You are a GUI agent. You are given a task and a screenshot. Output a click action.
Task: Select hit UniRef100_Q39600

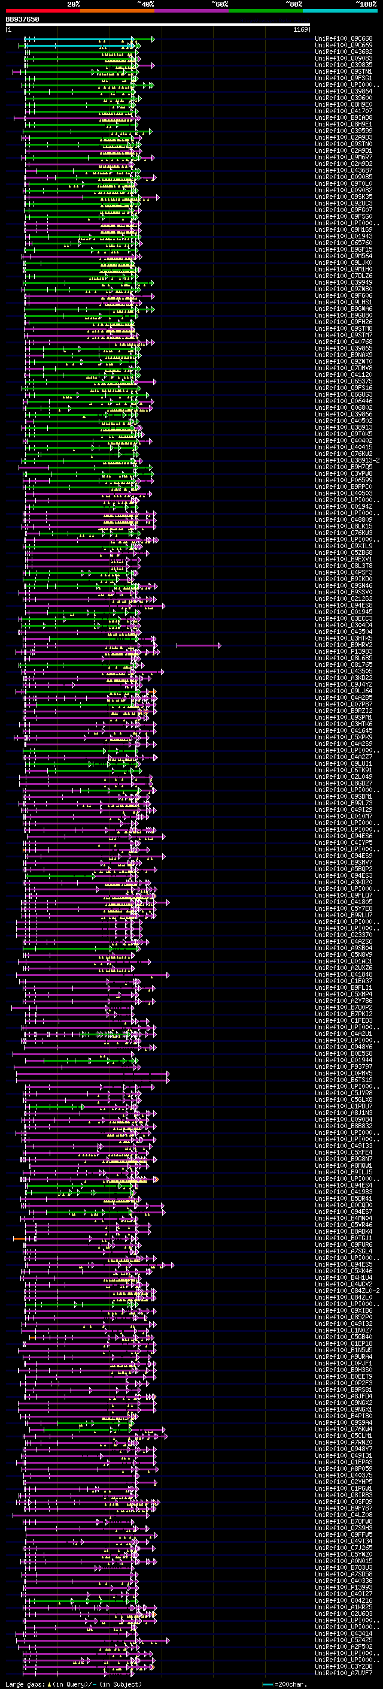[344, 98]
